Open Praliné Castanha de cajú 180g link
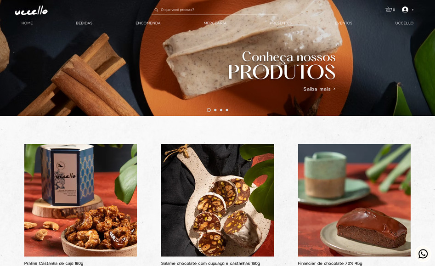Viewport: 435px width, 266px height. point(54,263)
